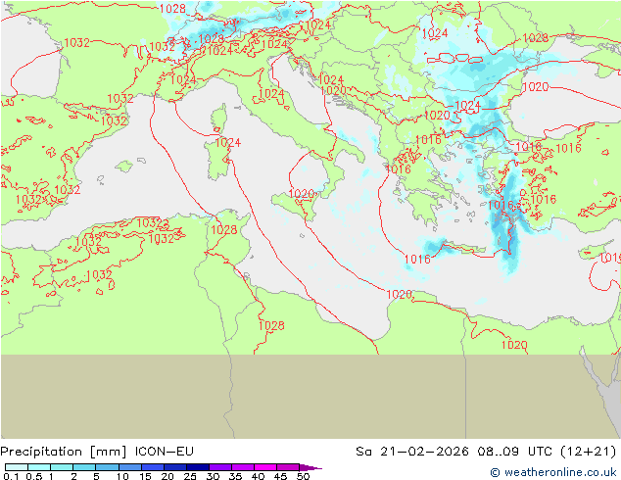Click the 1020 isobar label over Egypt

pyautogui.click(x=514, y=345)
